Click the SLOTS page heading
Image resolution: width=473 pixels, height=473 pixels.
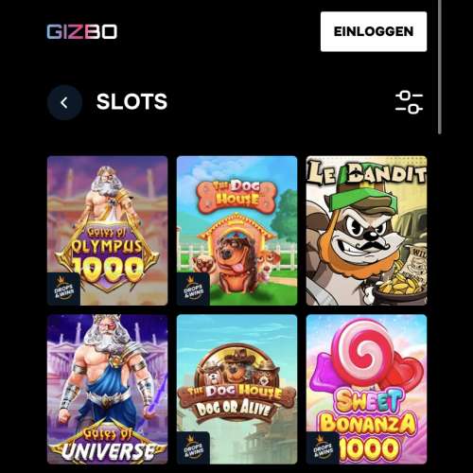click(x=131, y=102)
